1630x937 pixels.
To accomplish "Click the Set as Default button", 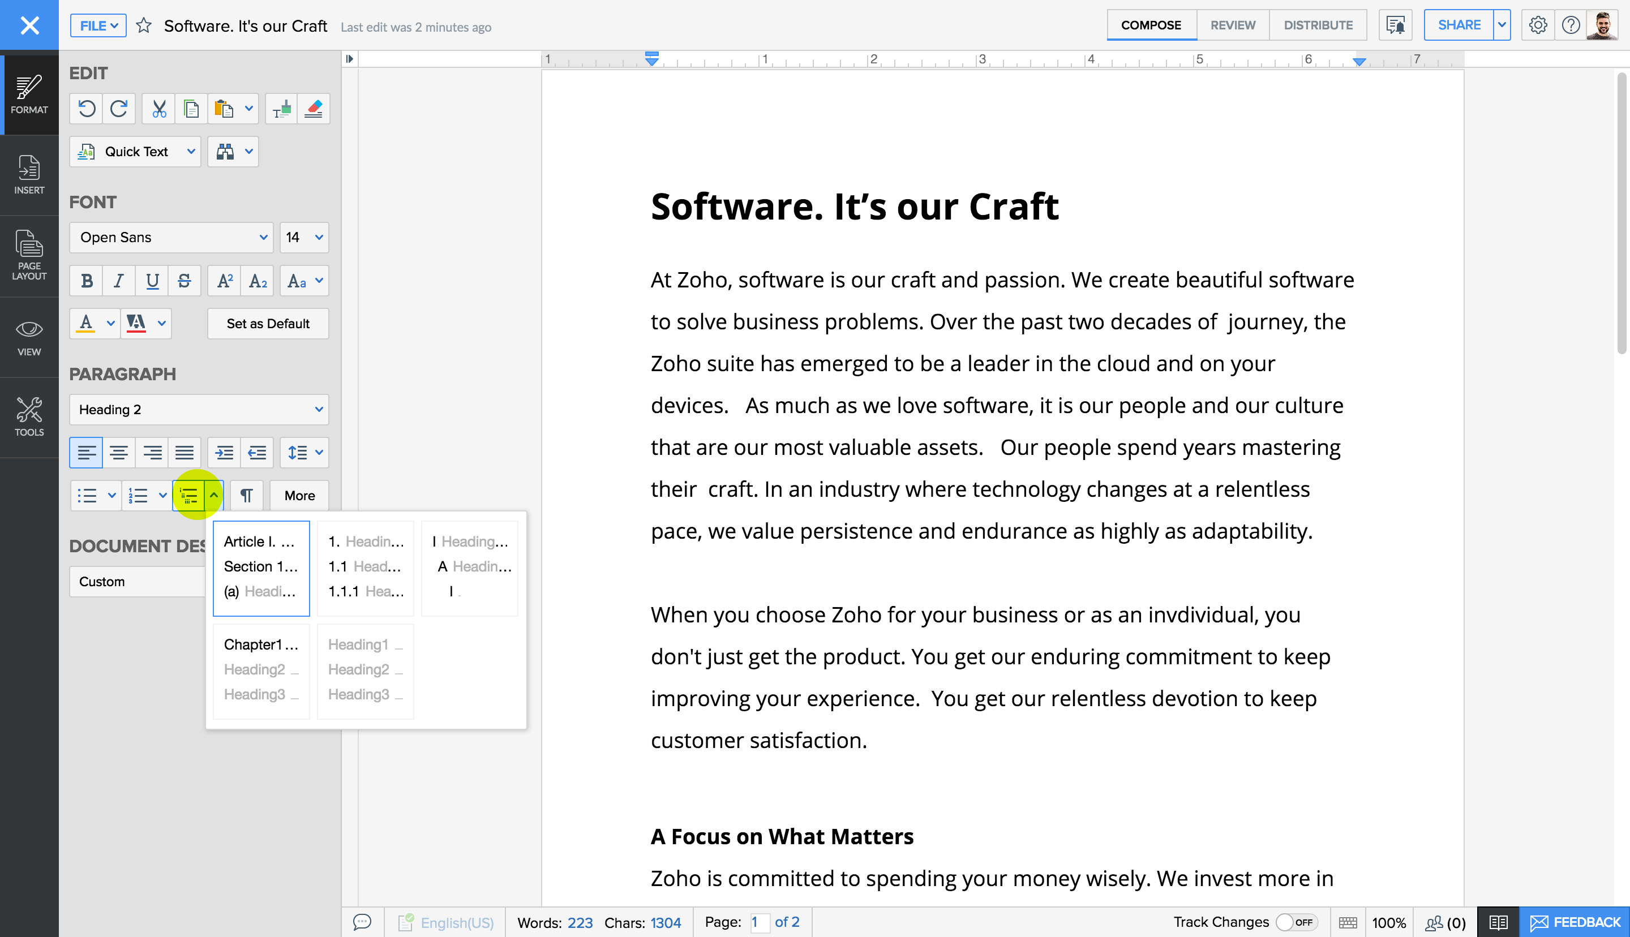I will (x=267, y=323).
